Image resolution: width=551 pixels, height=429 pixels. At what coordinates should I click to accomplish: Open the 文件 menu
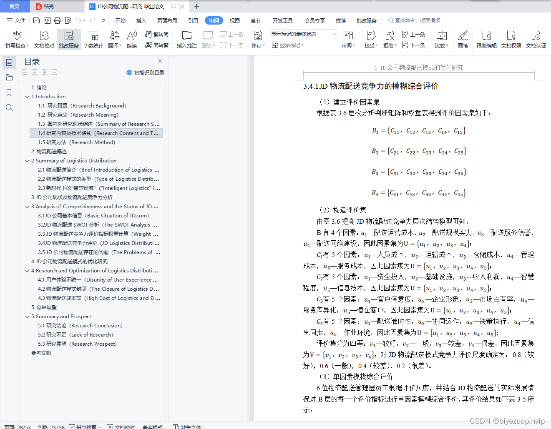16,20
